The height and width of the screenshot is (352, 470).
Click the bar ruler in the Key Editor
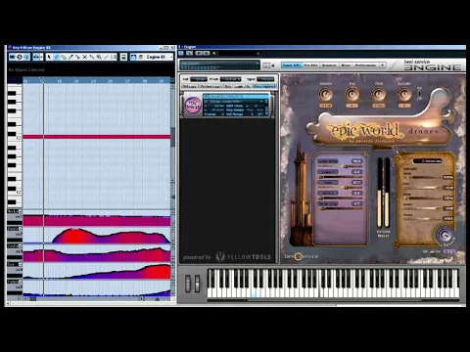[x=97, y=80]
